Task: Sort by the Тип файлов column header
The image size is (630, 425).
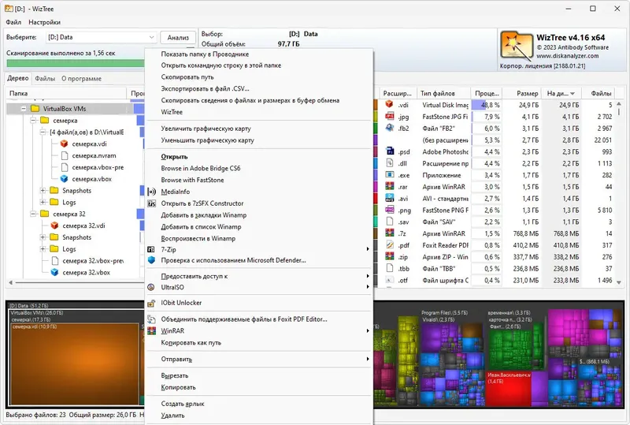Action: coord(443,93)
